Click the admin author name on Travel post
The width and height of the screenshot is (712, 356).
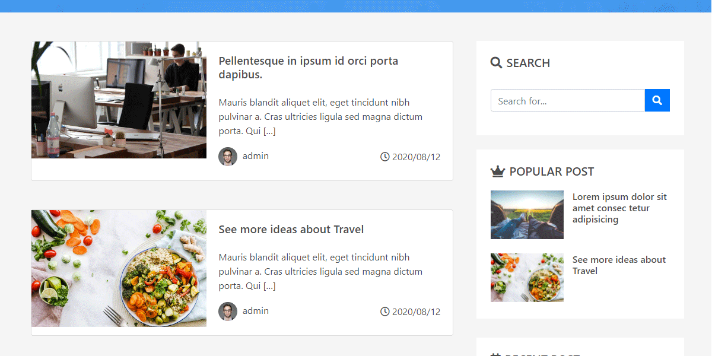coord(256,311)
